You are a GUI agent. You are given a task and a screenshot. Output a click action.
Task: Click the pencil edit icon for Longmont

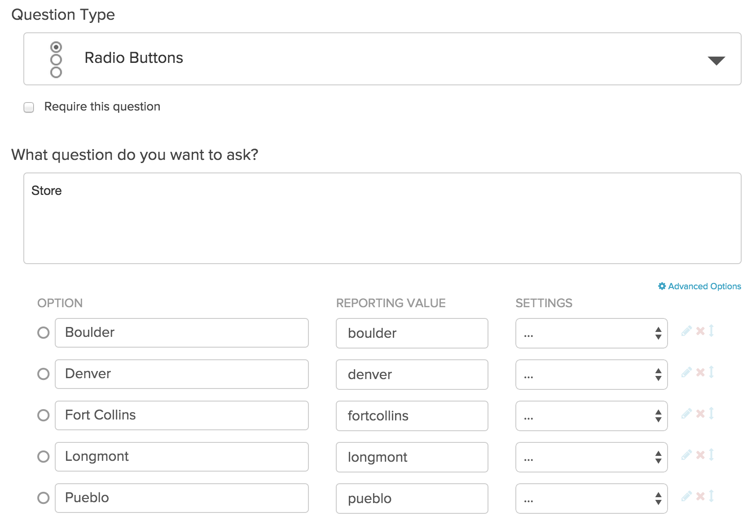coord(686,455)
